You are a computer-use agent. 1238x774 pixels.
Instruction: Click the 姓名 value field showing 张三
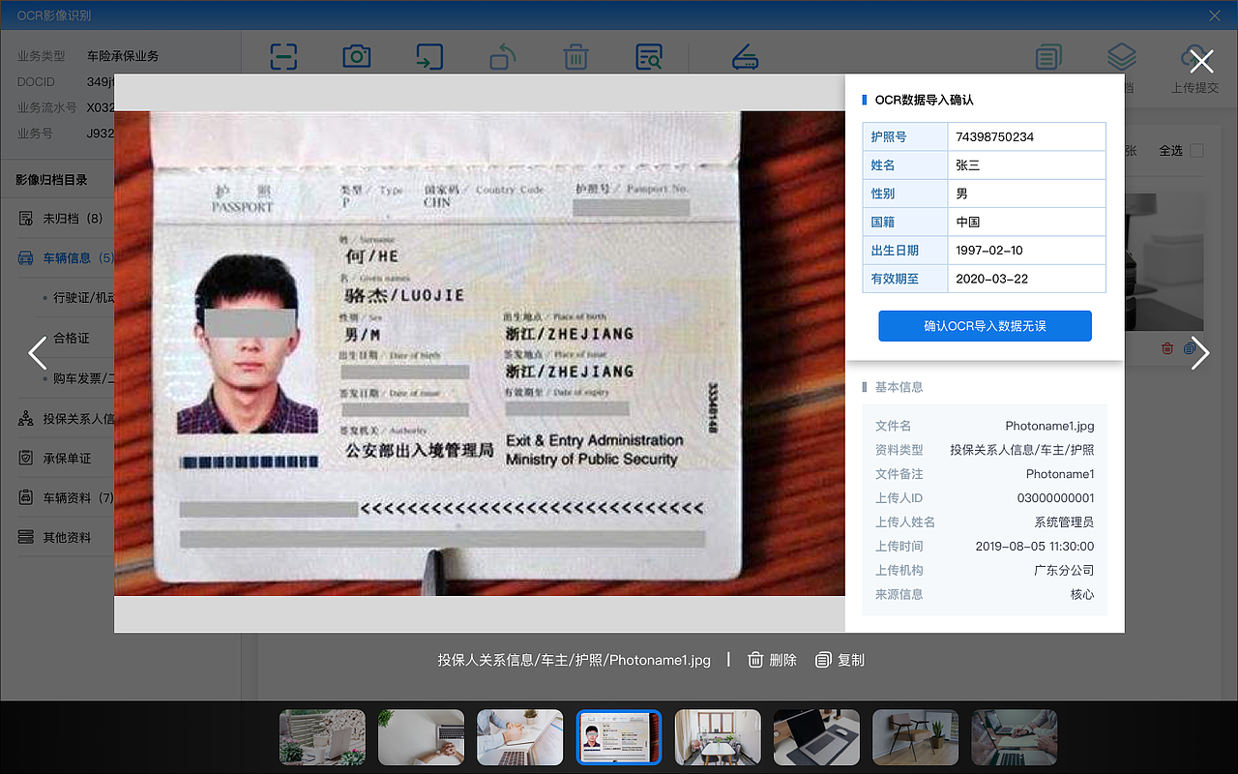point(1026,164)
